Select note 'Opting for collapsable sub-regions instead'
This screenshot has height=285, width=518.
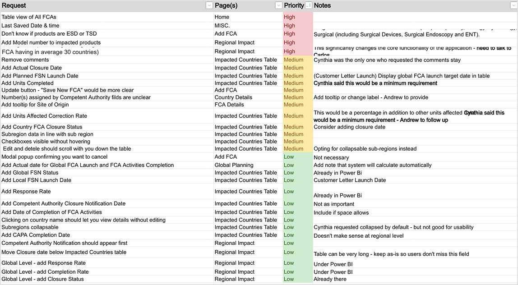pyautogui.click(x=365, y=149)
